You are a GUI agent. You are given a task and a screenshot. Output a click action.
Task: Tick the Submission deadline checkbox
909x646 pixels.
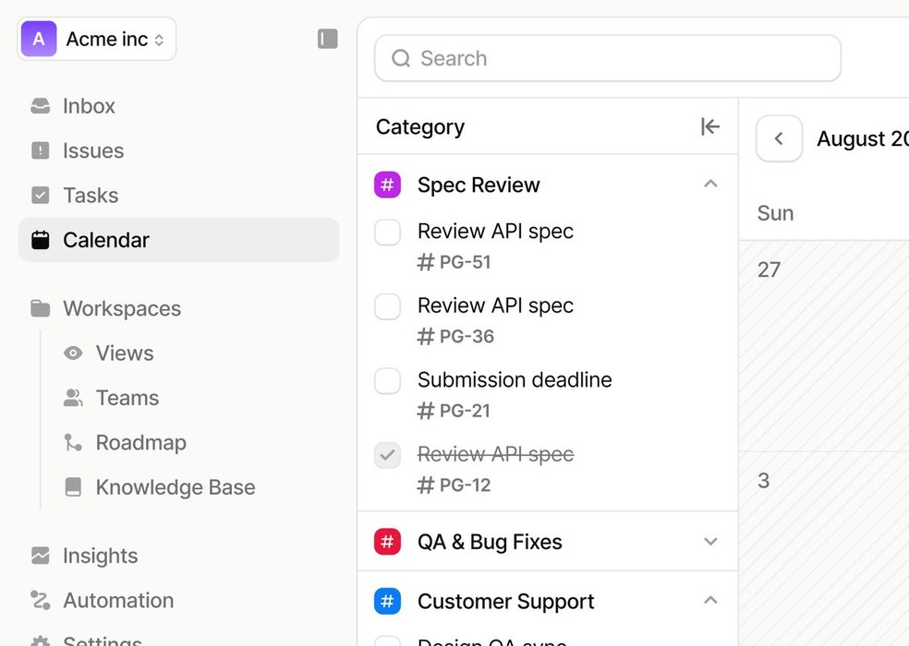[387, 380]
